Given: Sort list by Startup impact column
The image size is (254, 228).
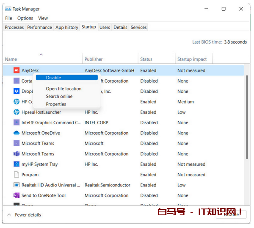Looking at the screenshot, I should [192, 59].
